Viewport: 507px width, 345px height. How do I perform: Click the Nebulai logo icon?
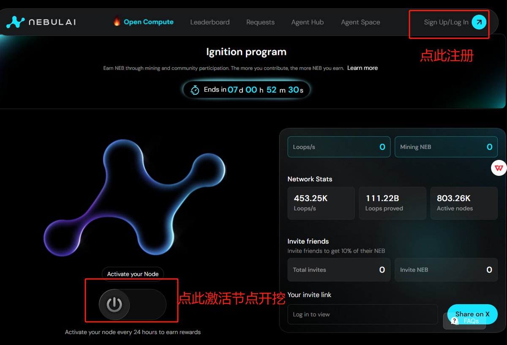tap(16, 22)
